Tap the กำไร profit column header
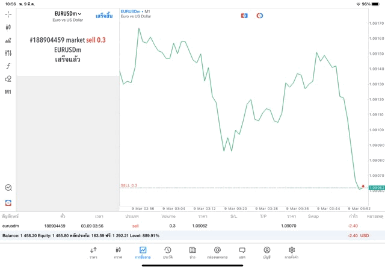Image resolution: width=385 pixels, height=269 pixels. (x=353, y=217)
